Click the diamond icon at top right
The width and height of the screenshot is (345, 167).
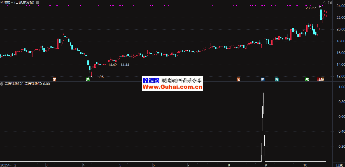click(x=325, y=3)
